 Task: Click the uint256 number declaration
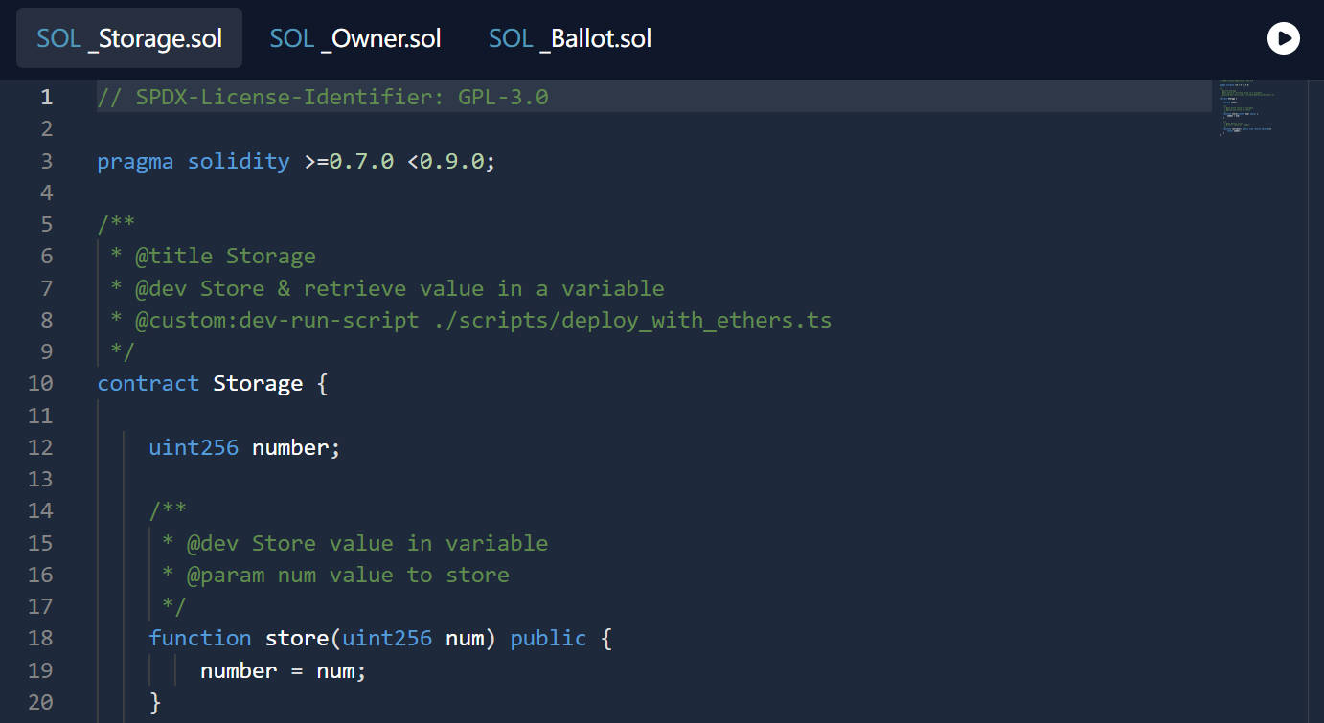[x=243, y=447]
